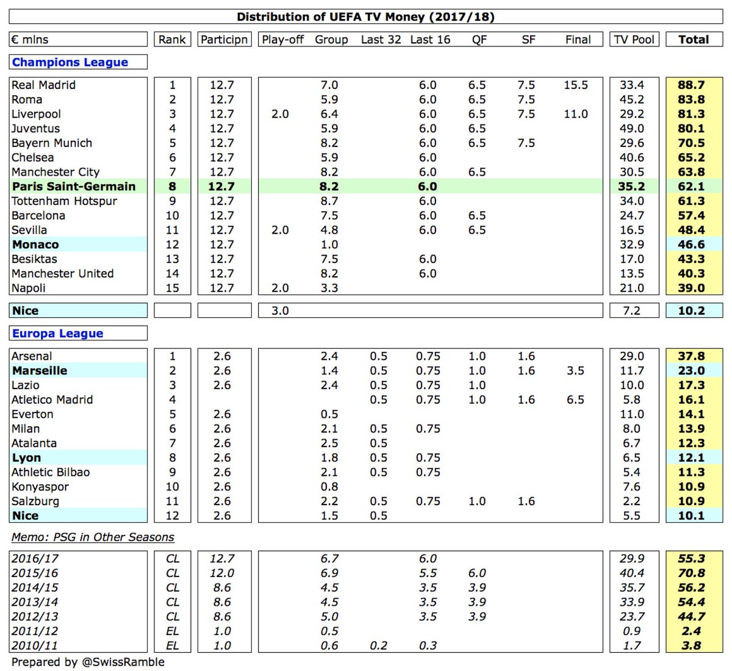Screen dimensions: 732x671
Task: Select the 'QF' column header
Action: tap(479, 40)
